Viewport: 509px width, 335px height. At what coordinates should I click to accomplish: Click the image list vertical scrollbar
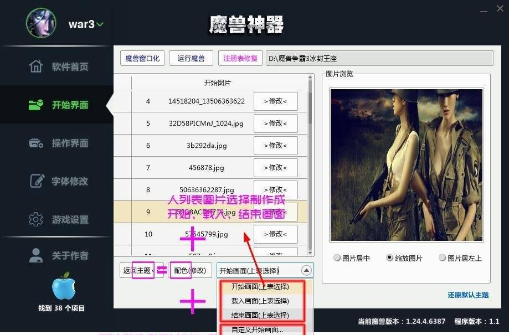click(x=310, y=165)
